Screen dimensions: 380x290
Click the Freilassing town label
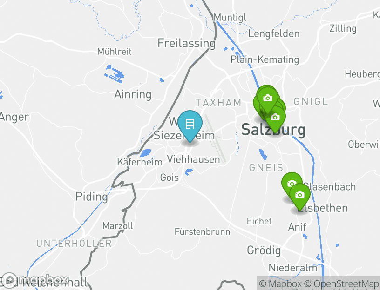pos(186,43)
